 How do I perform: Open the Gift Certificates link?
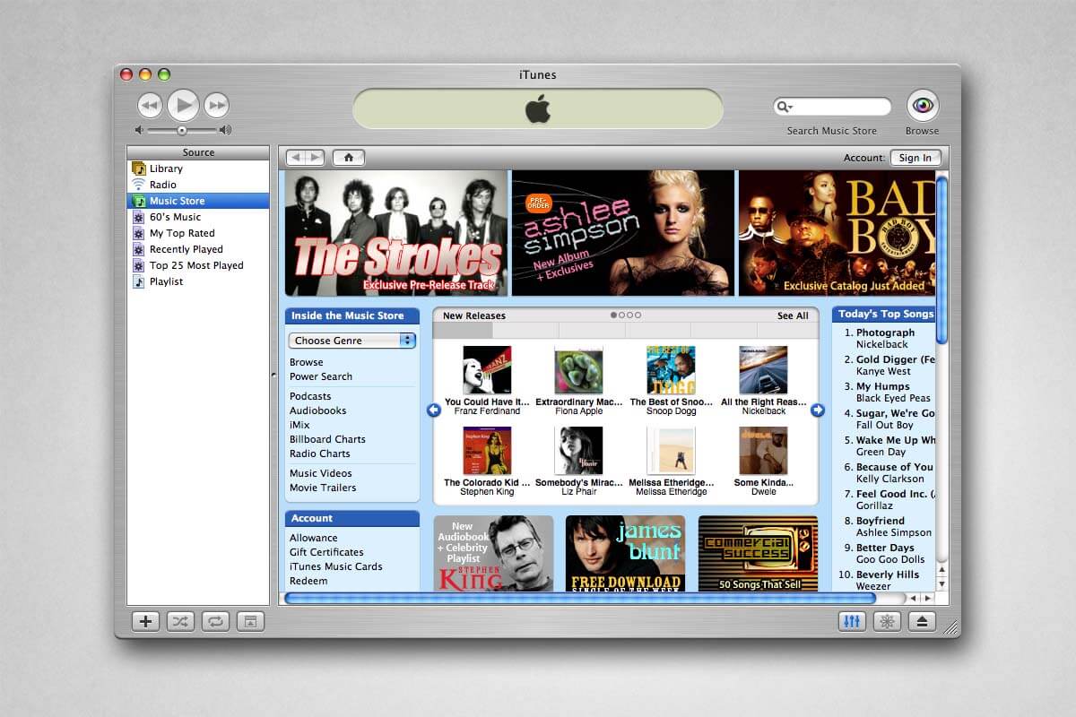(326, 552)
